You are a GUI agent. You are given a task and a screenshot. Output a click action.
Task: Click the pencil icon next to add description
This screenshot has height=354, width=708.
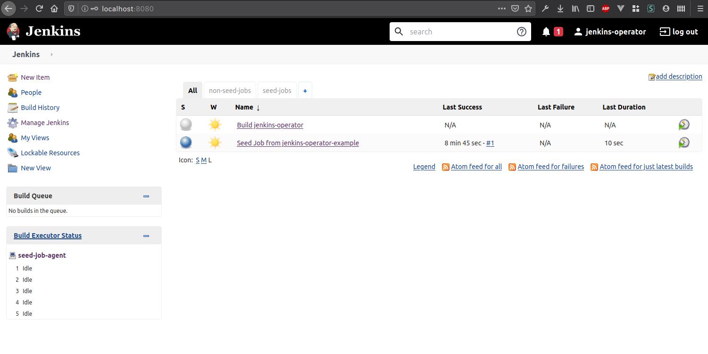point(651,76)
